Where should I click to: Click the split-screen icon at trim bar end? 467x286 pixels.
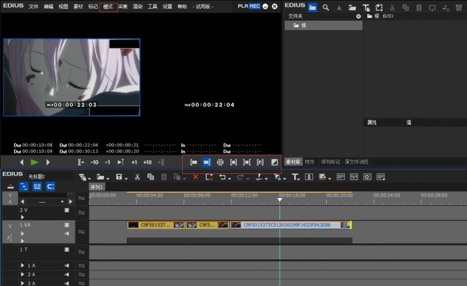click(x=274, y=162)
